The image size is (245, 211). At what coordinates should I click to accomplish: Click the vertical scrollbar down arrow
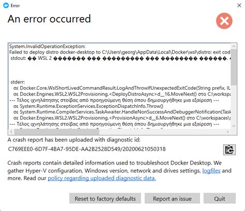(234, 126)
